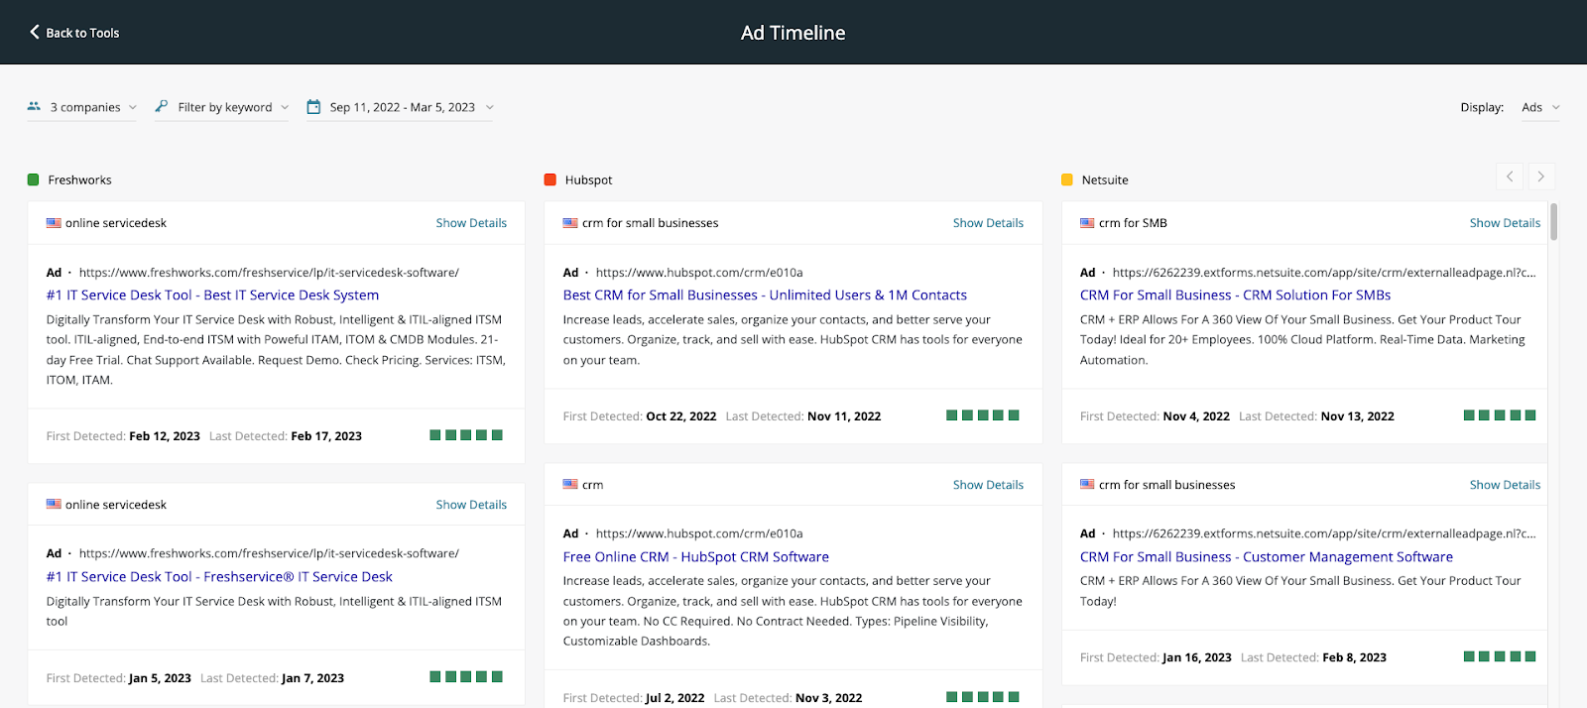Click flag icon on first online servicedesk card
The image size is (1587, 708).
54,223
